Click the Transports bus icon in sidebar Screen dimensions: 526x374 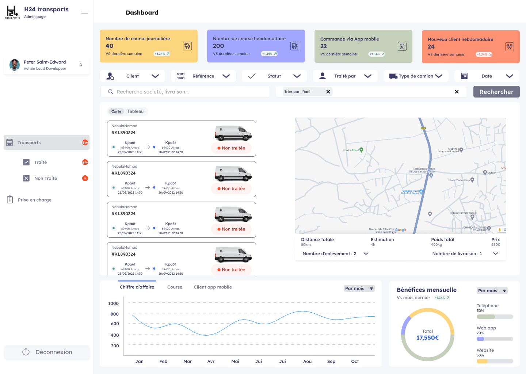click(9, 142)
